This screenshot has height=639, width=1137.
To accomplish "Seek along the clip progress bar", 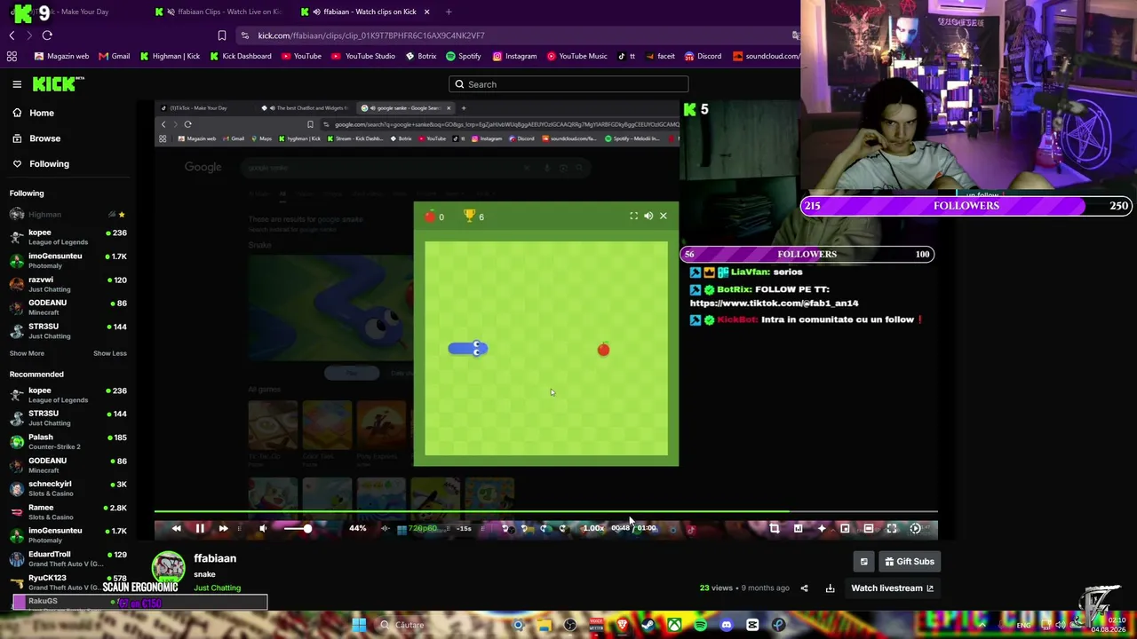I will 545,512.
